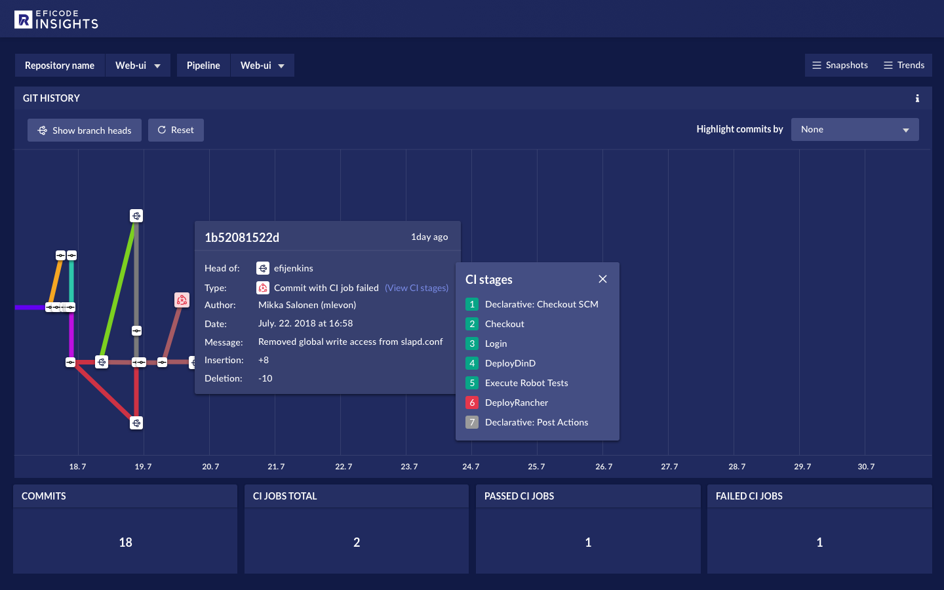944x590 pixels.
Task: Open the Snapshots menu
Action: click(x=840, y=66)
